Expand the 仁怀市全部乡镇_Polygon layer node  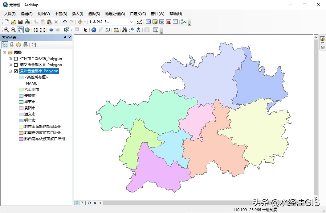10,59
